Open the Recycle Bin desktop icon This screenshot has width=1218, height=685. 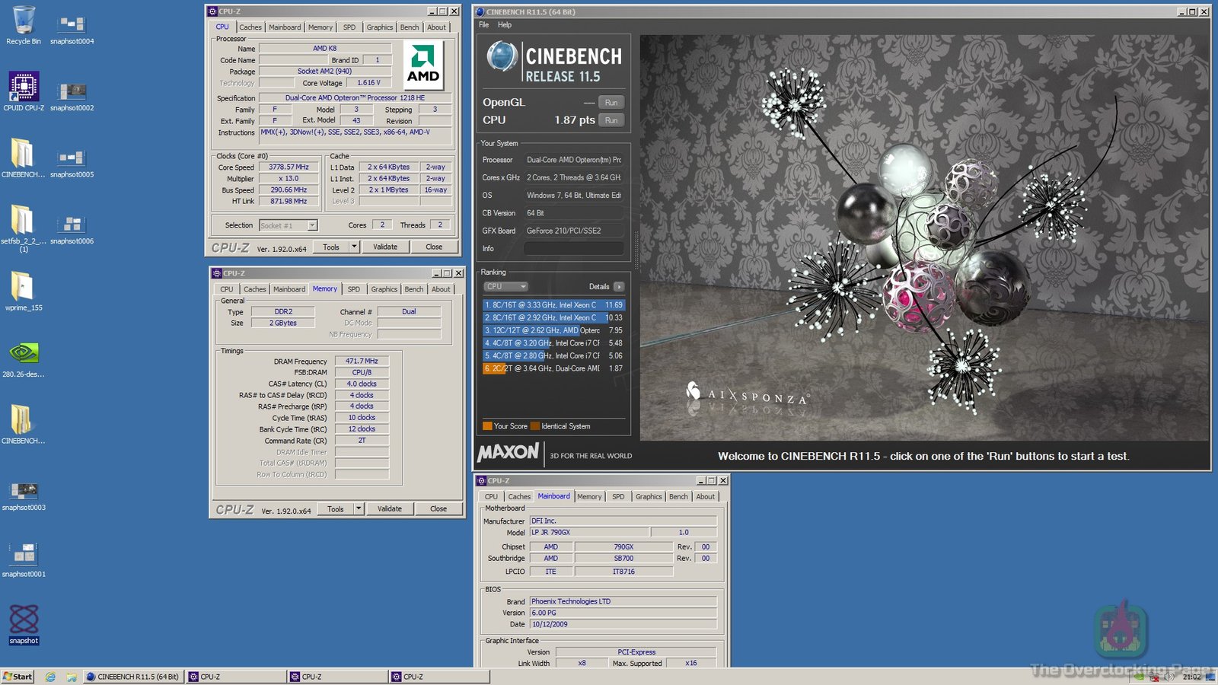click(24, 23)
